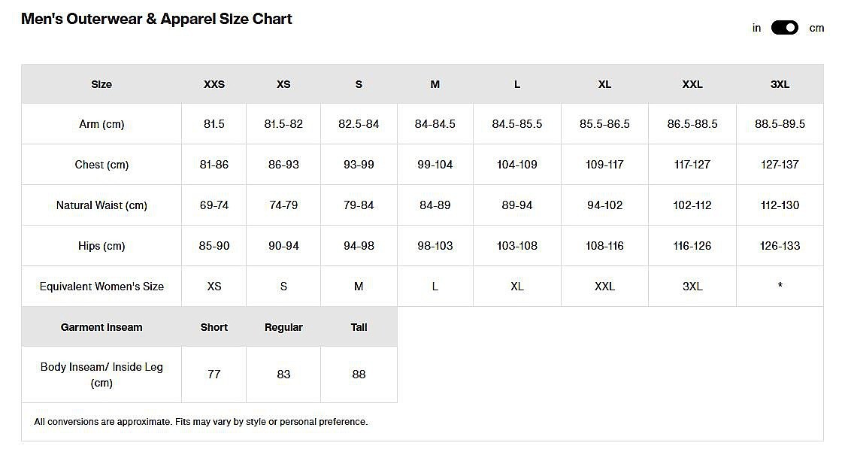Click the 3XL size column header
This screenshot has width=845, height=458.
pyautogui.click(x=780, y=84)
